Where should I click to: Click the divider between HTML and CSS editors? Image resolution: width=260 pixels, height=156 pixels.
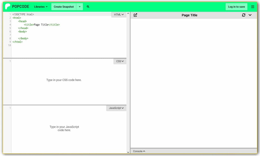[64, 58]
